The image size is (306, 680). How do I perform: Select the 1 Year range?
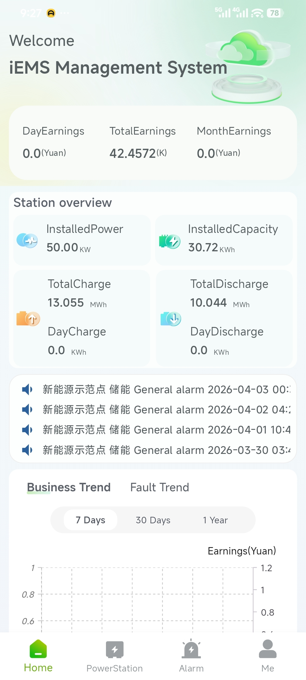point(215,520)
